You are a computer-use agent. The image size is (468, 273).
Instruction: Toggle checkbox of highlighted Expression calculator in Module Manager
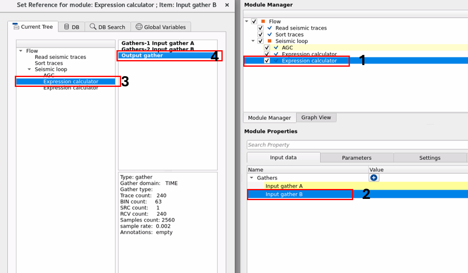click(x=267, y=61)
